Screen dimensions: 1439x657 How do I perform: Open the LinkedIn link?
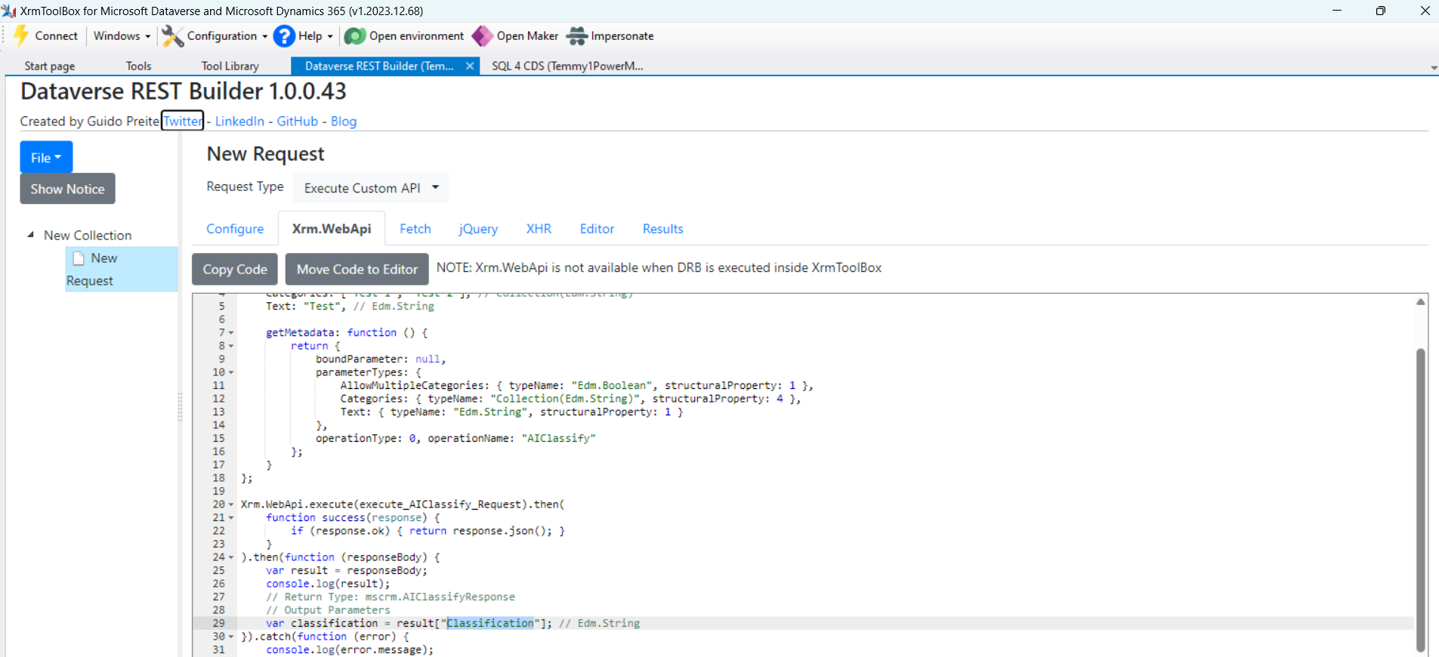[239, 121]
